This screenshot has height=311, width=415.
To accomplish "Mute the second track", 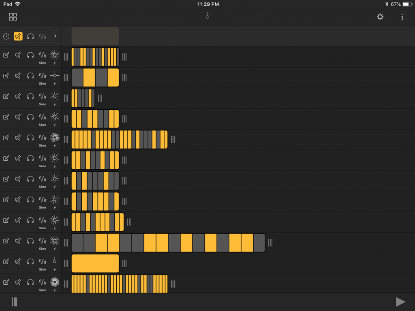I will [x=18, y=76].
